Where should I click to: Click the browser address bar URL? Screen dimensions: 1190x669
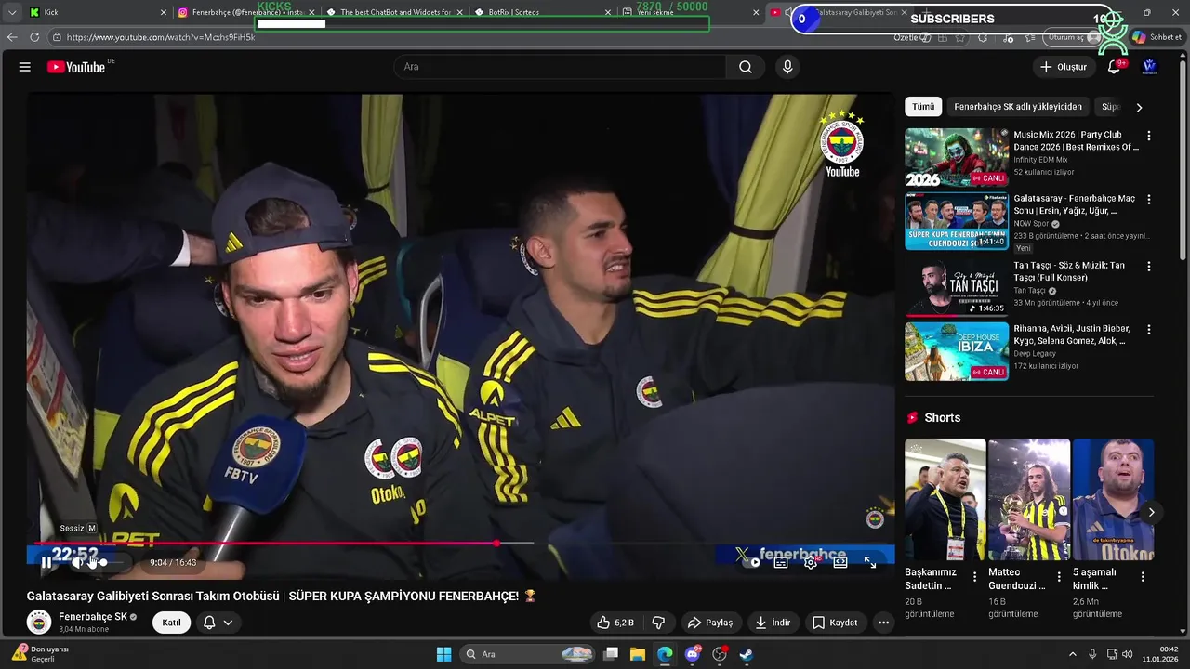pyautogui.click(x=161, y=37)
